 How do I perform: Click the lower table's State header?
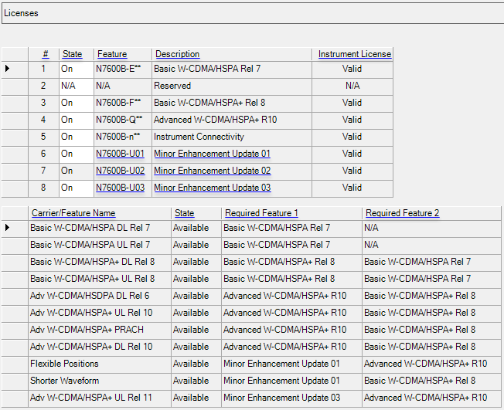pos(185,213)
